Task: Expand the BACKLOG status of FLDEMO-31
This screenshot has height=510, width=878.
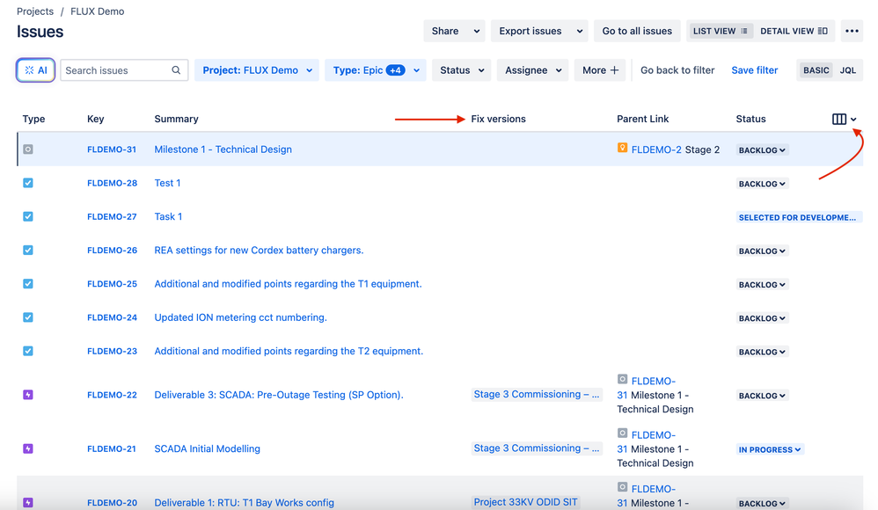Action: click(762, 150)
